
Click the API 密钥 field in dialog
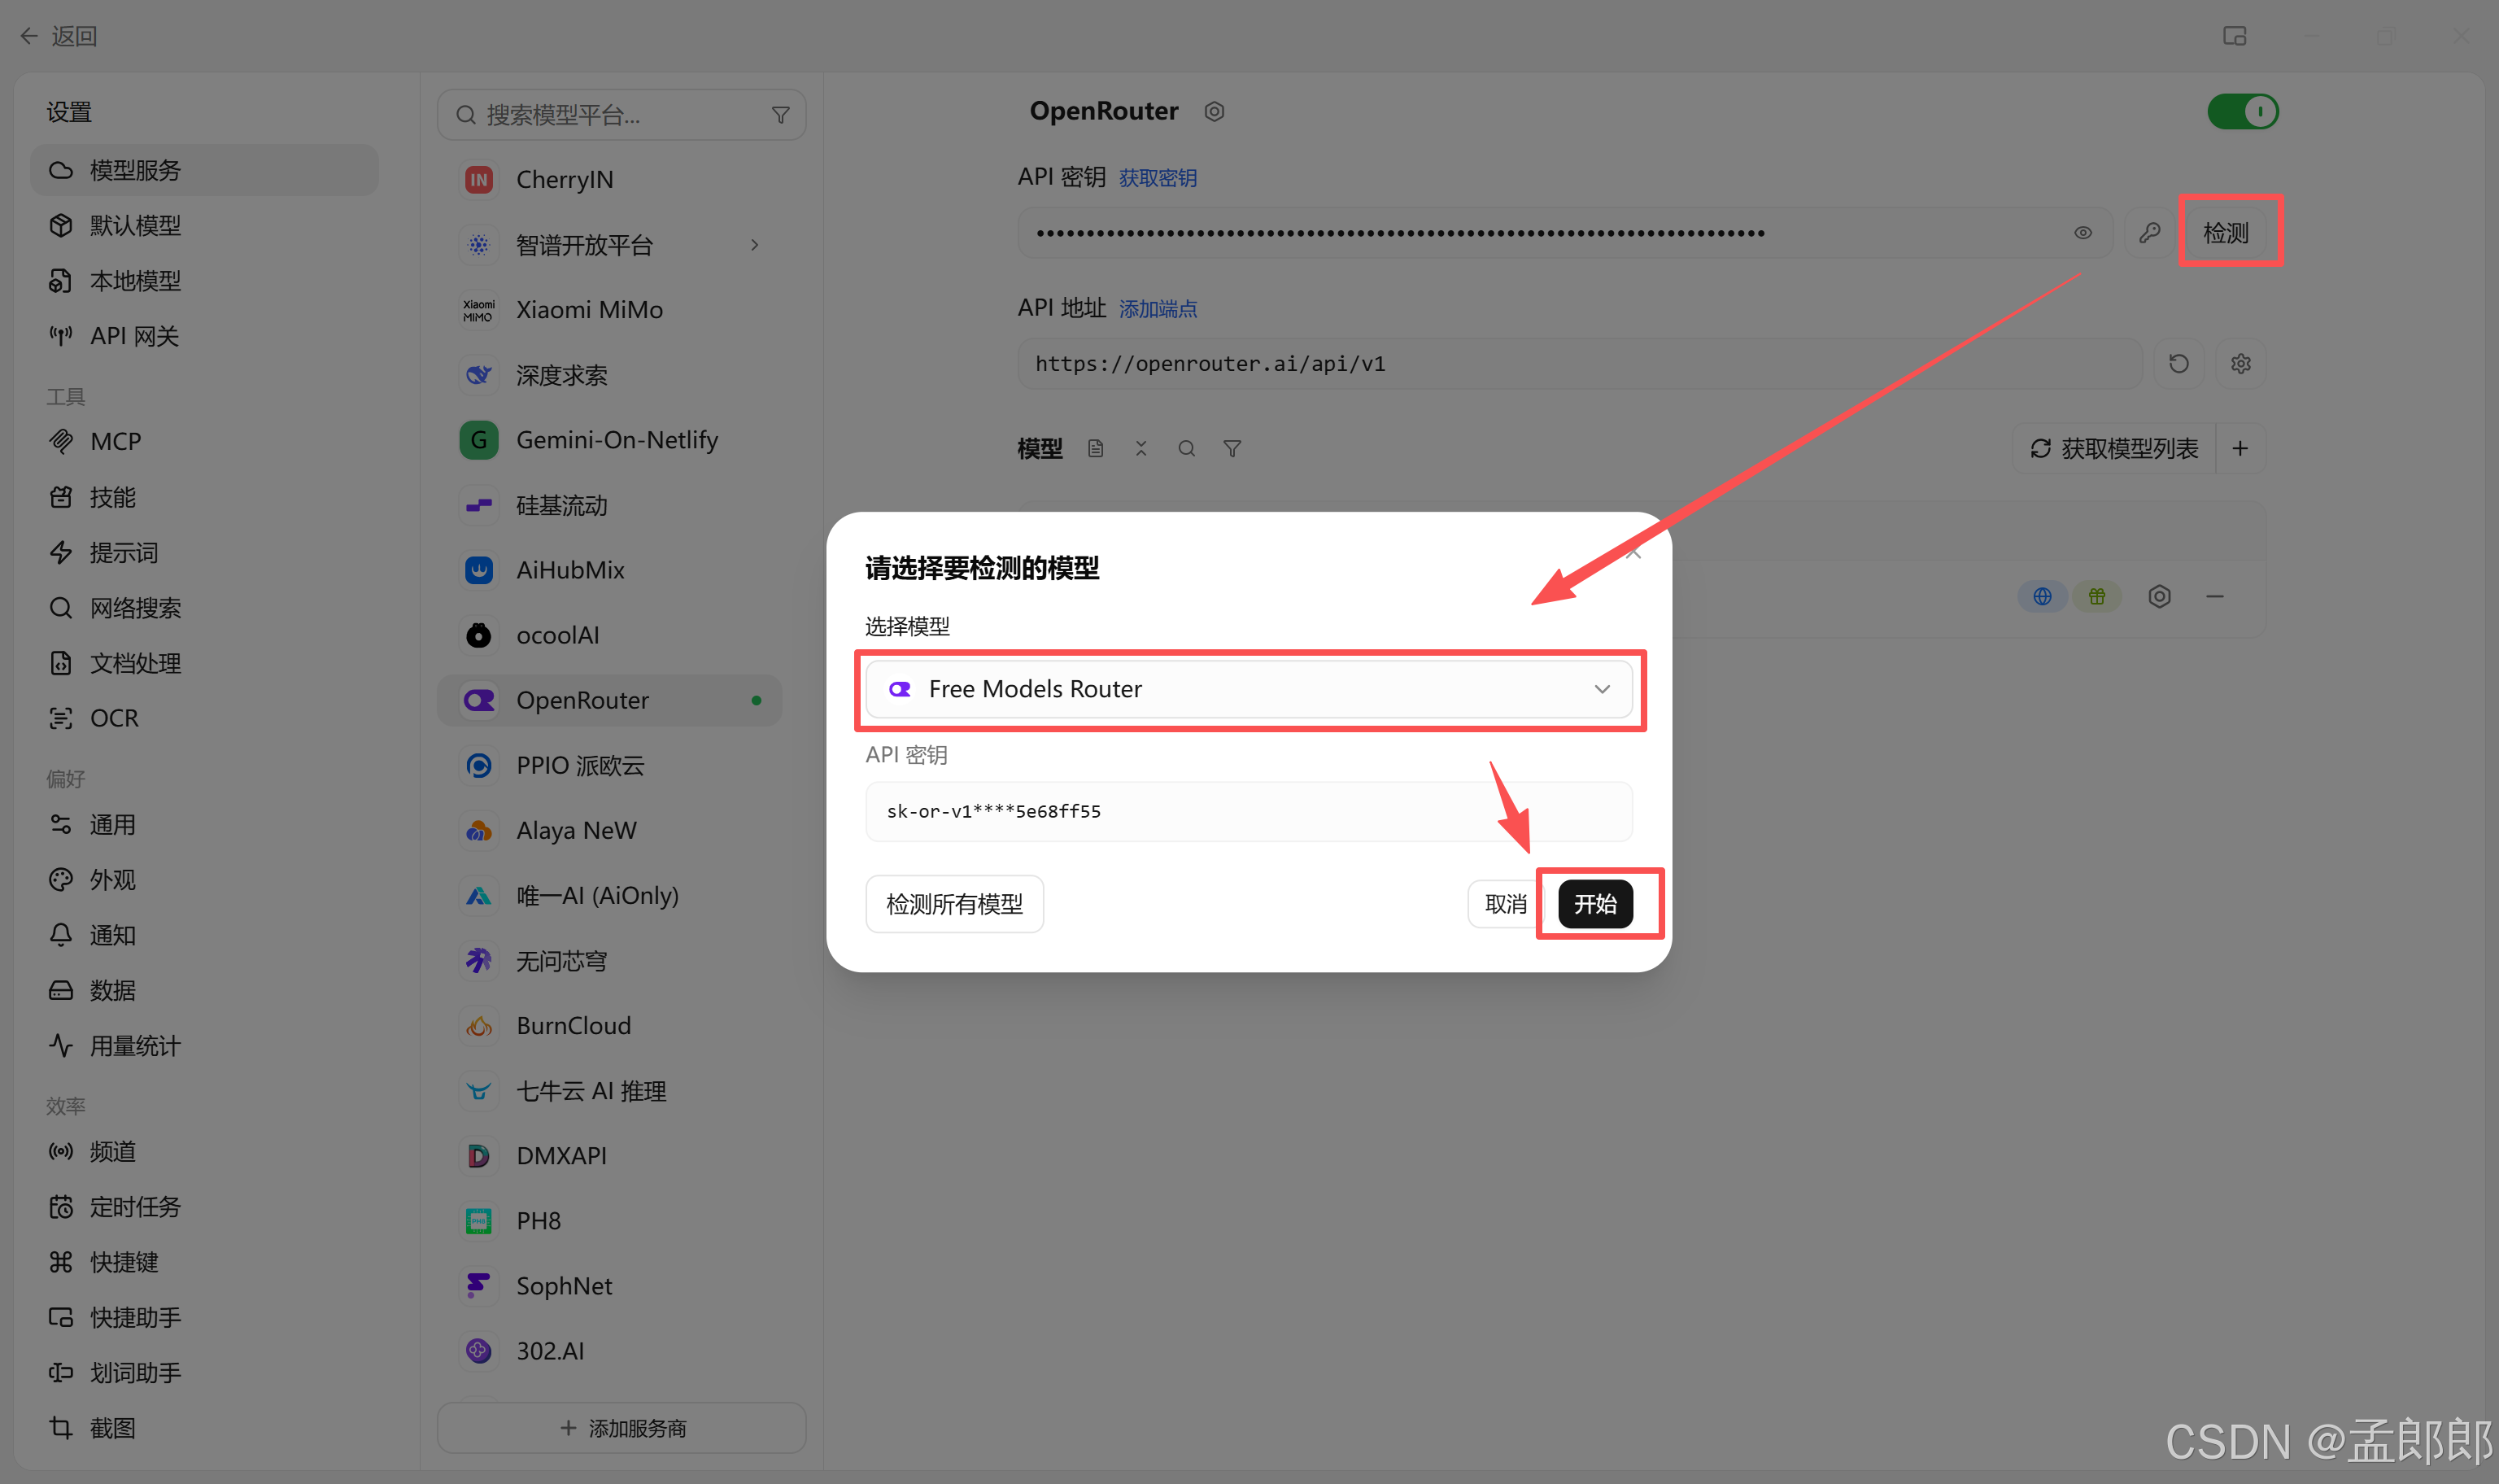pos(1249,811)
